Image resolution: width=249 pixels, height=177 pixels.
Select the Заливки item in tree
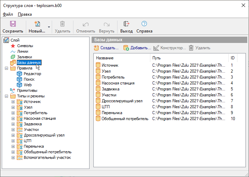(x=24, y=57)
